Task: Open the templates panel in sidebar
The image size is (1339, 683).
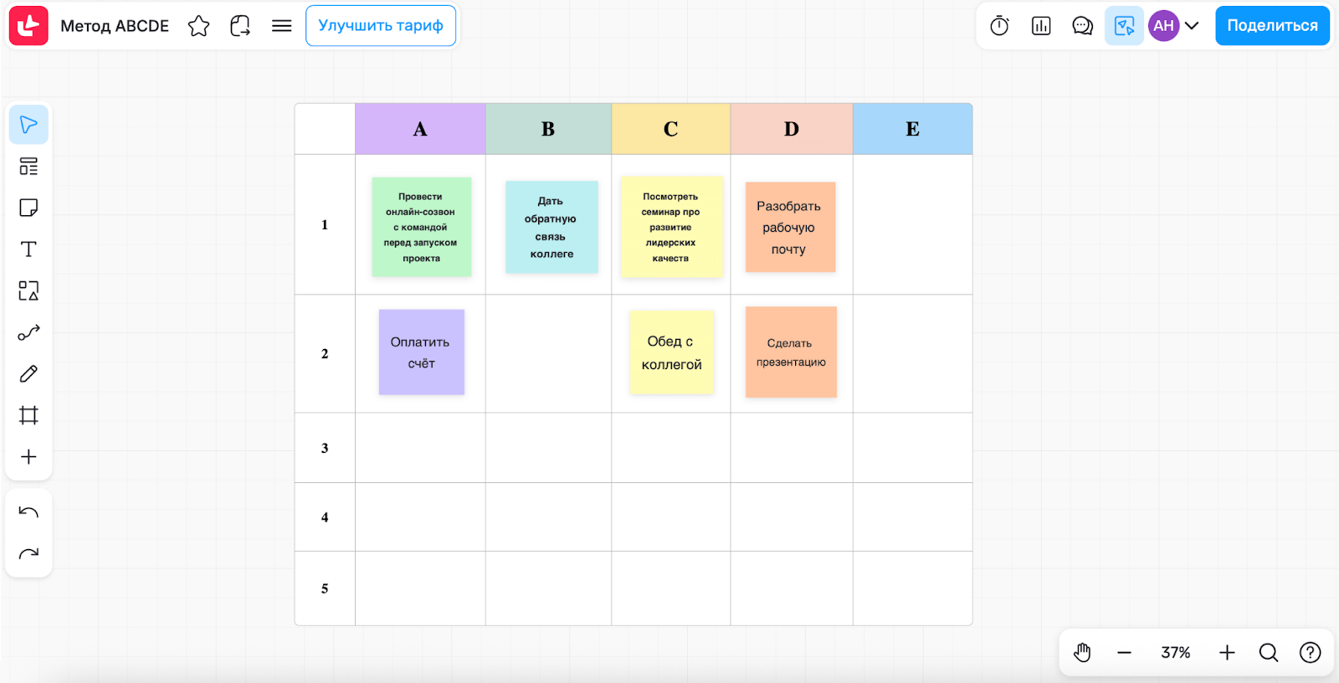Action: click(28, 167)
